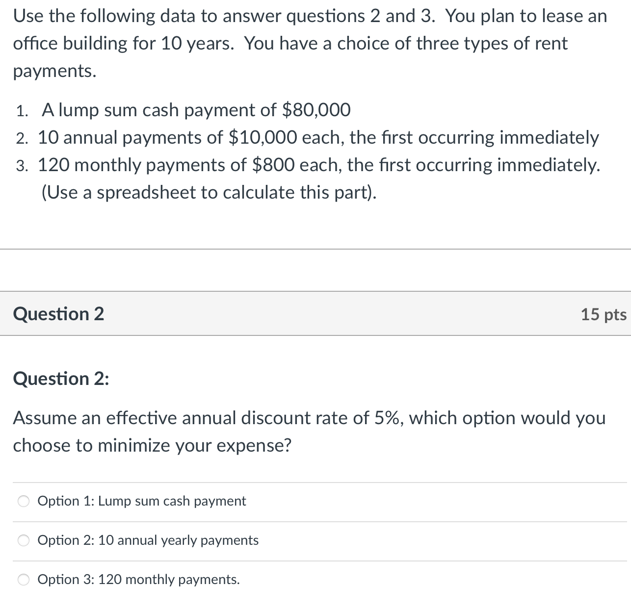
Task: Click the bold 'Question 2:' subheading
Action: point(61,378)
